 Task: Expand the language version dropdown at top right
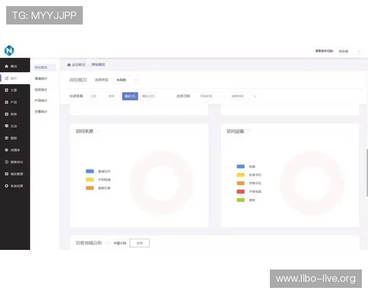click(350, 51)
